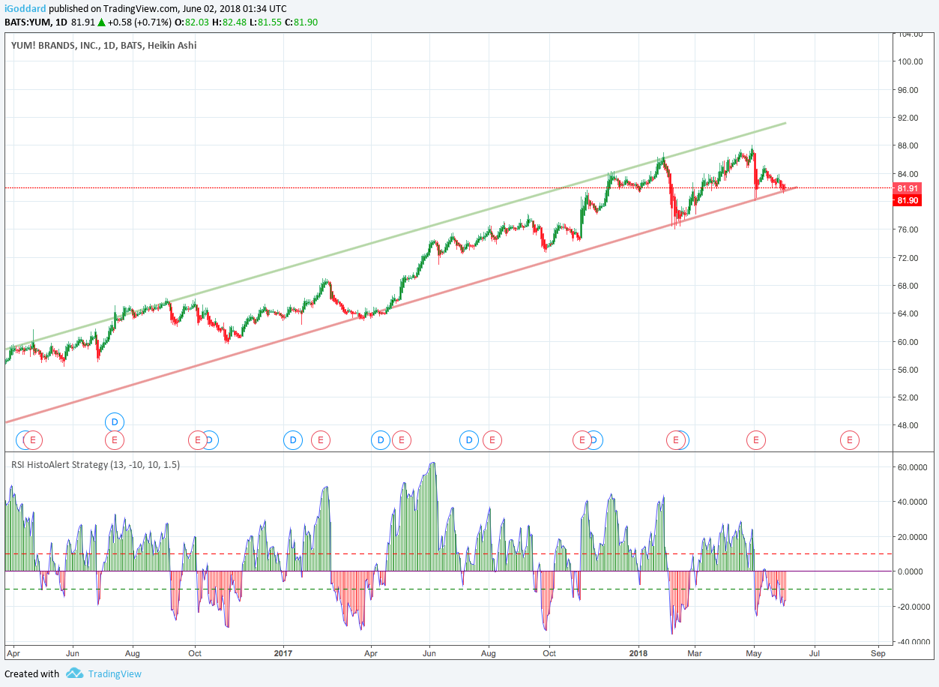
Task: Click the O:82.03 open value
Action: point(193,22)
